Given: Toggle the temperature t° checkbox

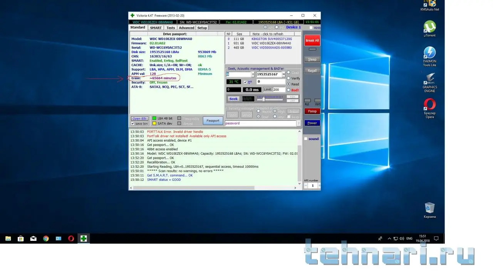Looking at the screenshot, I should [x=245, y=82].
